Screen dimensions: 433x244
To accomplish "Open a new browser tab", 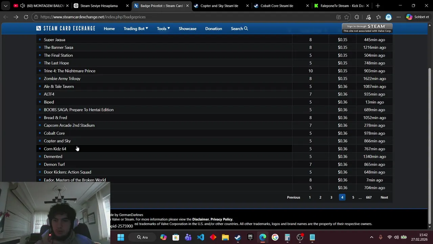I will tap(378, 6).
